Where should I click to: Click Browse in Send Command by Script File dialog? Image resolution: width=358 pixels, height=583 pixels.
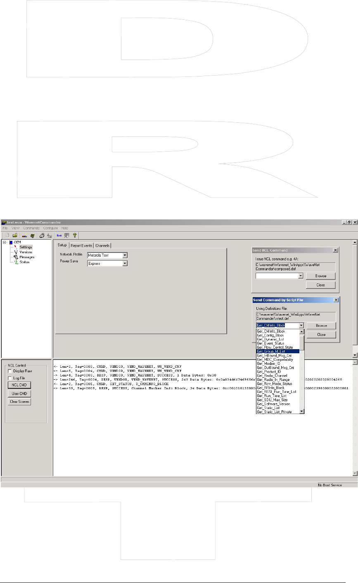tap(320, 326)
